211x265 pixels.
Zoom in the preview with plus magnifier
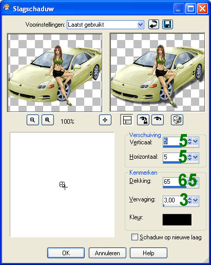(x=48, y=120)
